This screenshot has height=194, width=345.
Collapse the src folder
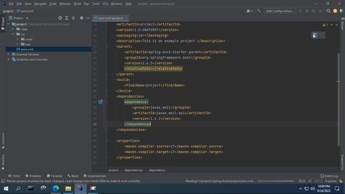[x=13, y=34]
